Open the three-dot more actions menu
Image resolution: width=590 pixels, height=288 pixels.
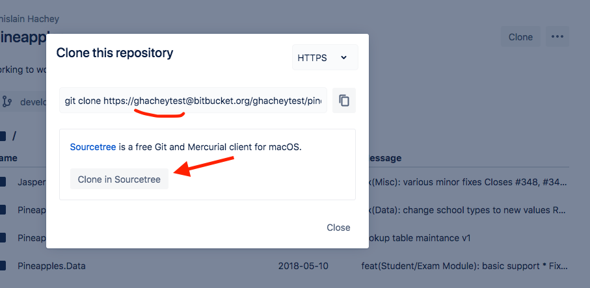(557, 36)
